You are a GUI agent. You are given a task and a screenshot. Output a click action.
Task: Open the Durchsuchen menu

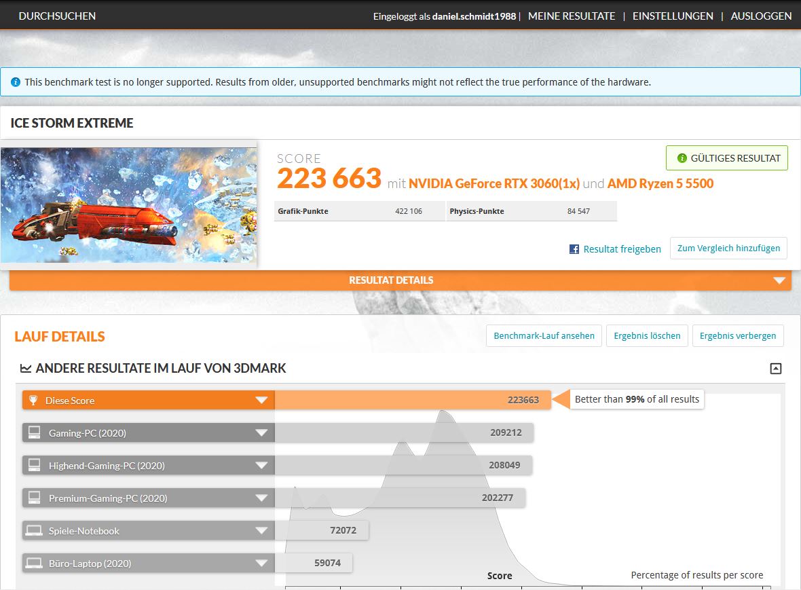(57, 16)
